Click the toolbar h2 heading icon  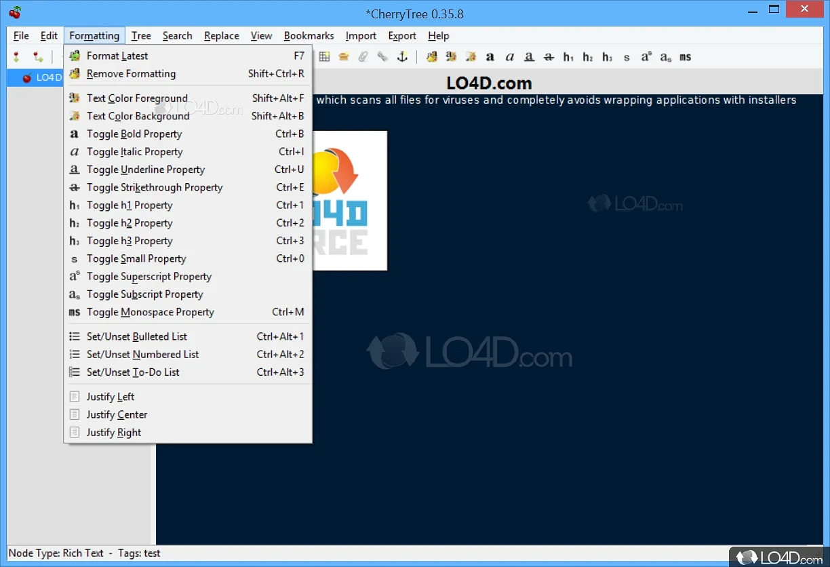tap(587, 57)
